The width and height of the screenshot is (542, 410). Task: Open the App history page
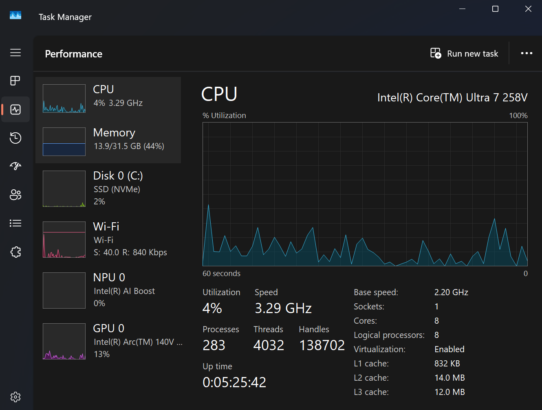pyautogui.click(x=15, y=138)
